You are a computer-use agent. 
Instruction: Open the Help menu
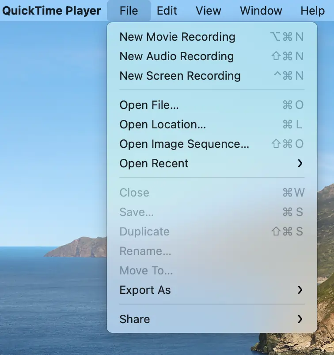(x=312, y=11)
